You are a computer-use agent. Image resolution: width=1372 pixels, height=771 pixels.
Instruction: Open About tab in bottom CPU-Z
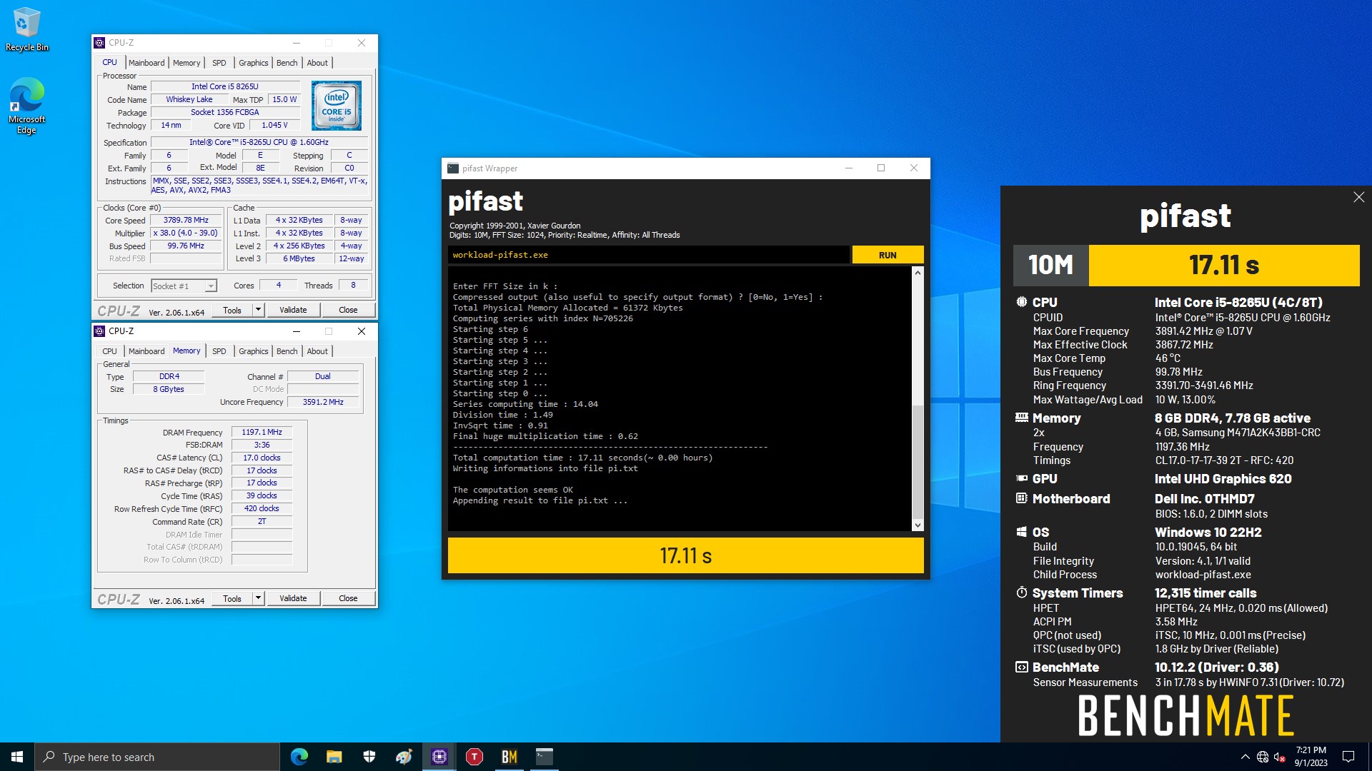tap(317, 351)
